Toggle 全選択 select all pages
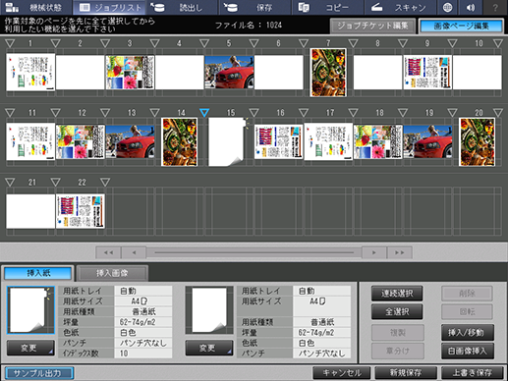508x381 pixels. coord(397,311)
